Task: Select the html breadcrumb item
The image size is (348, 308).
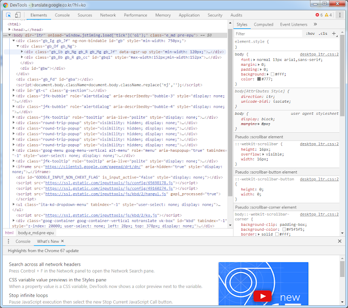Action: [9, 233]
